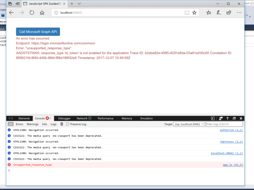Go back to the previous page
This screenshot has width=254, height=190.
coord(11,13)
